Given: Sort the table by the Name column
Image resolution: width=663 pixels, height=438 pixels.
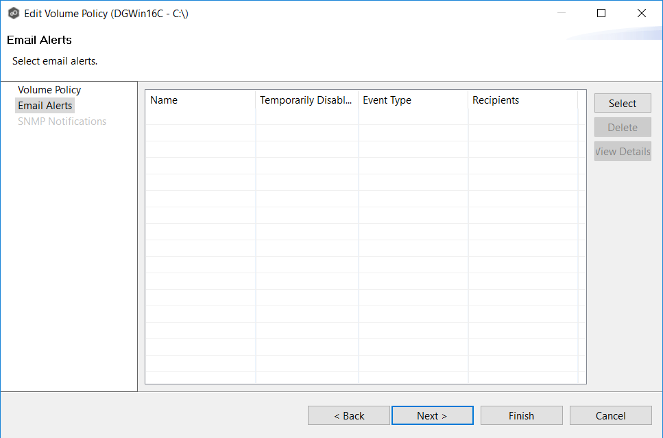Looking at the screenshot, I should point(200,100).
